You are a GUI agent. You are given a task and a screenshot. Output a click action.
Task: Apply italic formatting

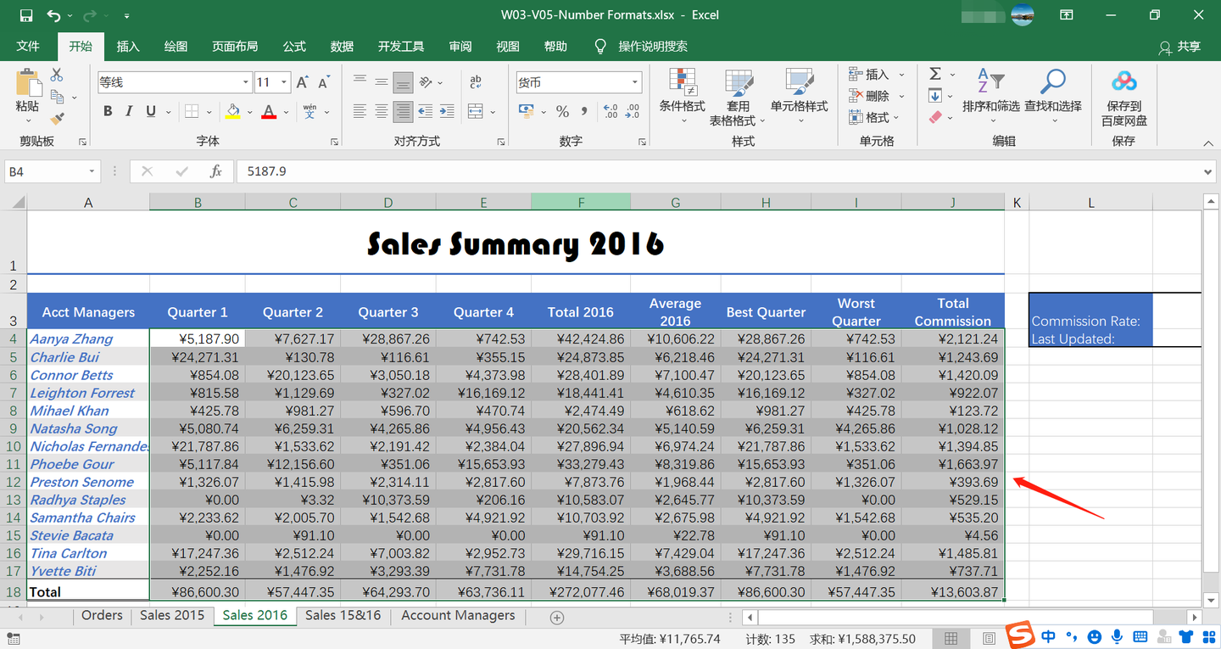pos(127,110)
